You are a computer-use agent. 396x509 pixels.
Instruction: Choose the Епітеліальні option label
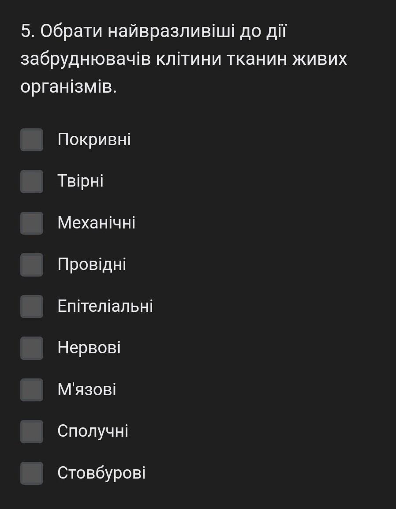tap(105, 307)
